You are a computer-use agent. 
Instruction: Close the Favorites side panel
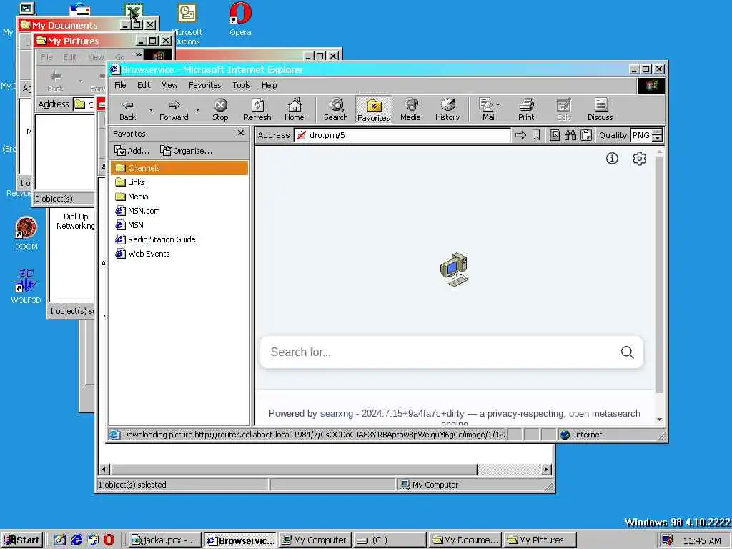(241, 133)
